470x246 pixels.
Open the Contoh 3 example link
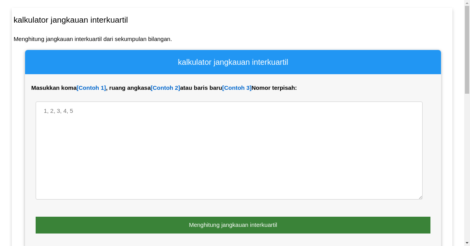coord(237,88)
